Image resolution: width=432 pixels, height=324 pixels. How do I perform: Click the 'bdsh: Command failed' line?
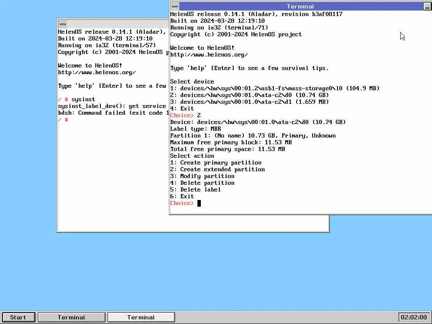(113, 113)
